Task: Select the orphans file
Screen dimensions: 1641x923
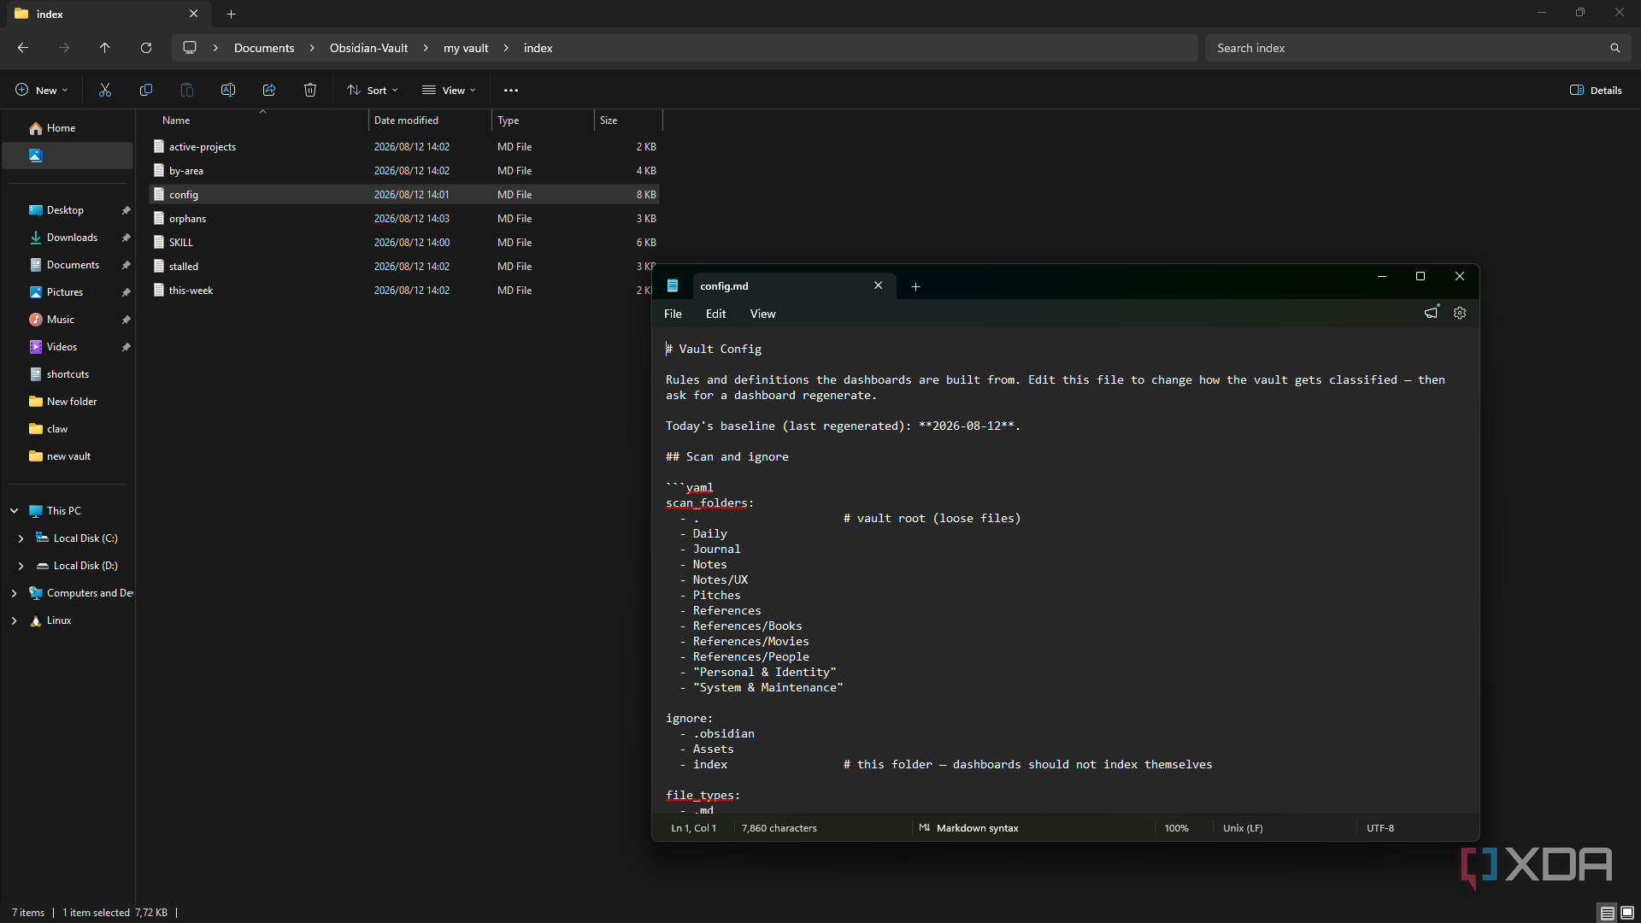Action: click(x=404, y=219)
